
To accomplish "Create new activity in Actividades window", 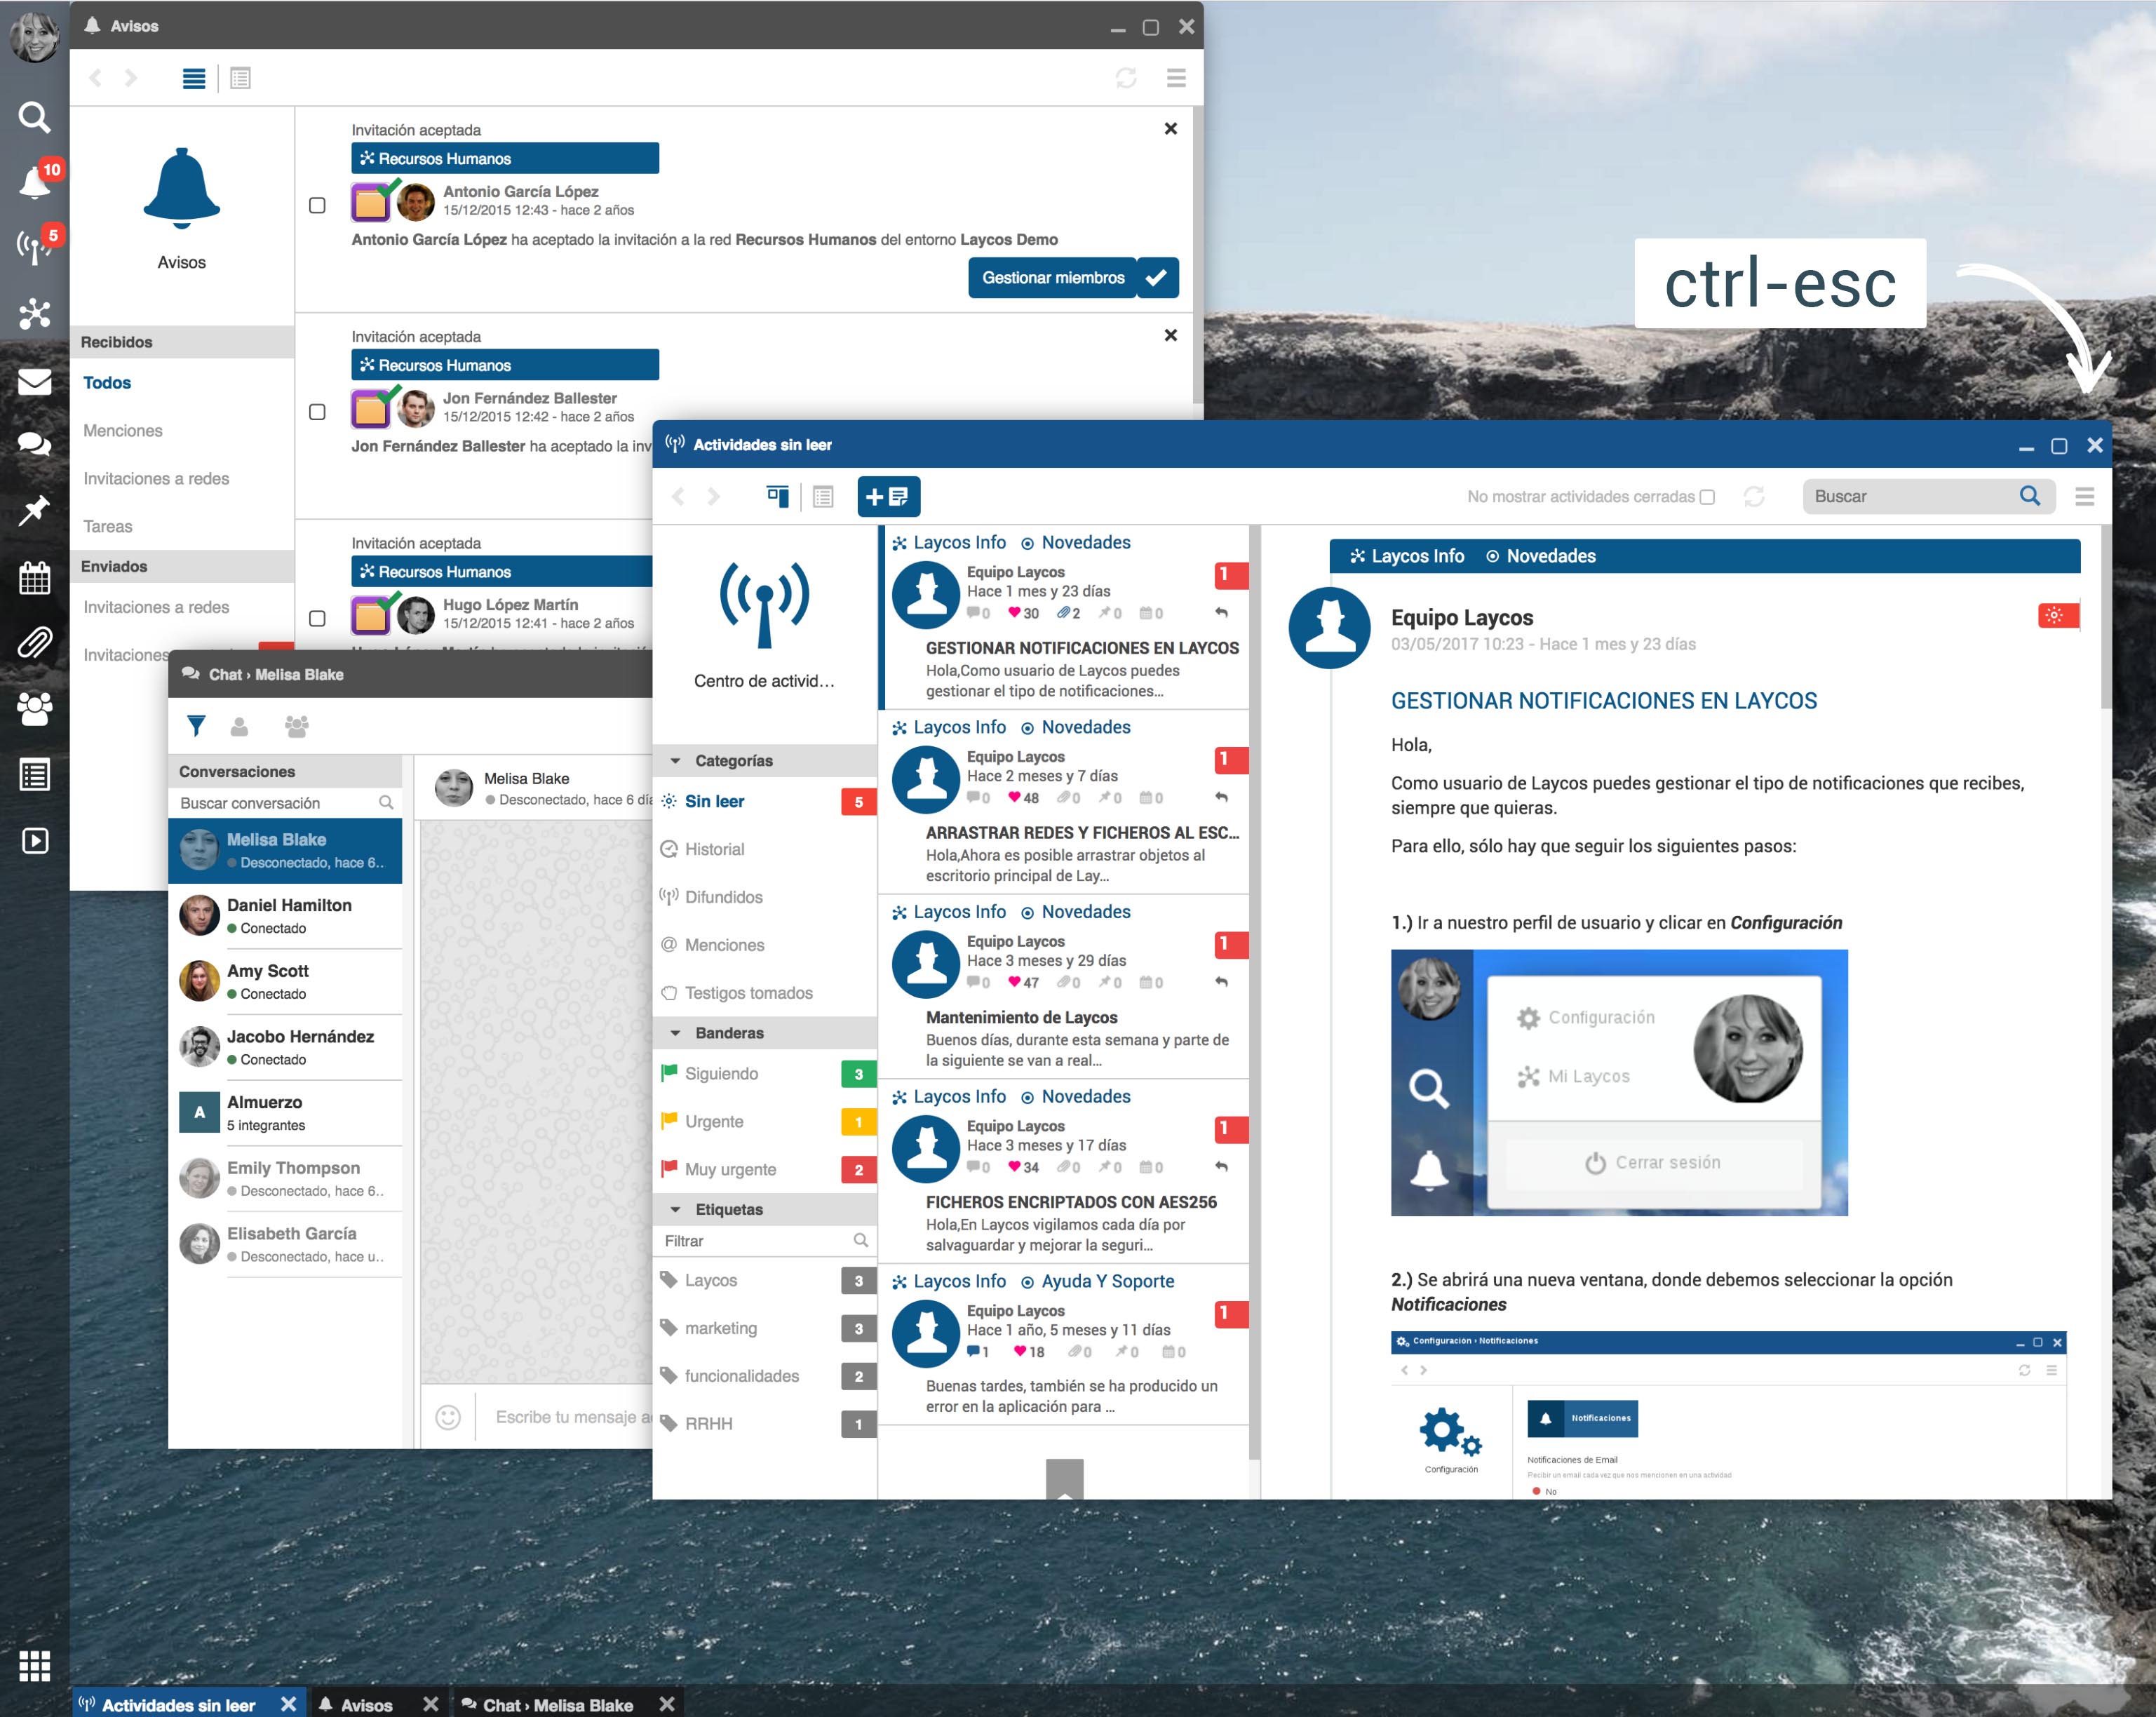I will click(888, 496).
